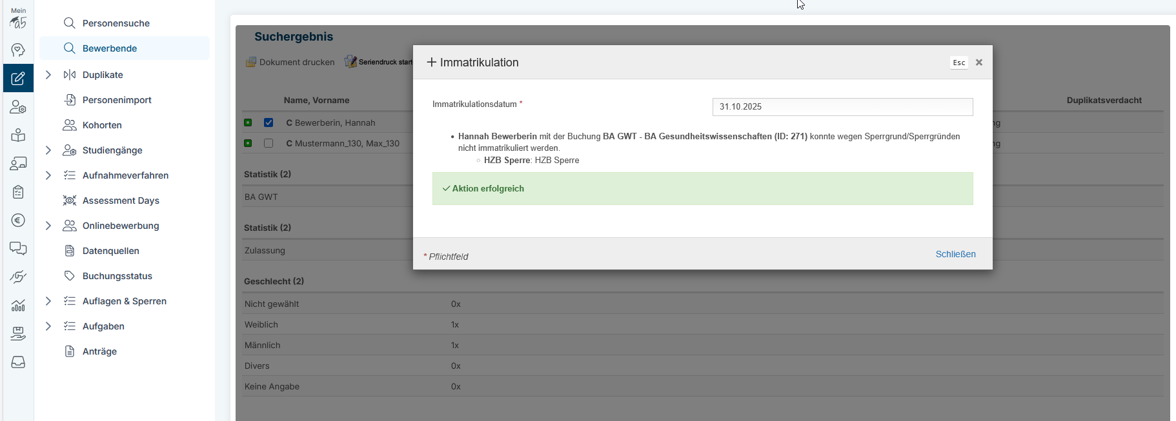Click the Esc button in dialog header
The image size is (1176, 421).
pyautogui.click(x=959, y=63)
